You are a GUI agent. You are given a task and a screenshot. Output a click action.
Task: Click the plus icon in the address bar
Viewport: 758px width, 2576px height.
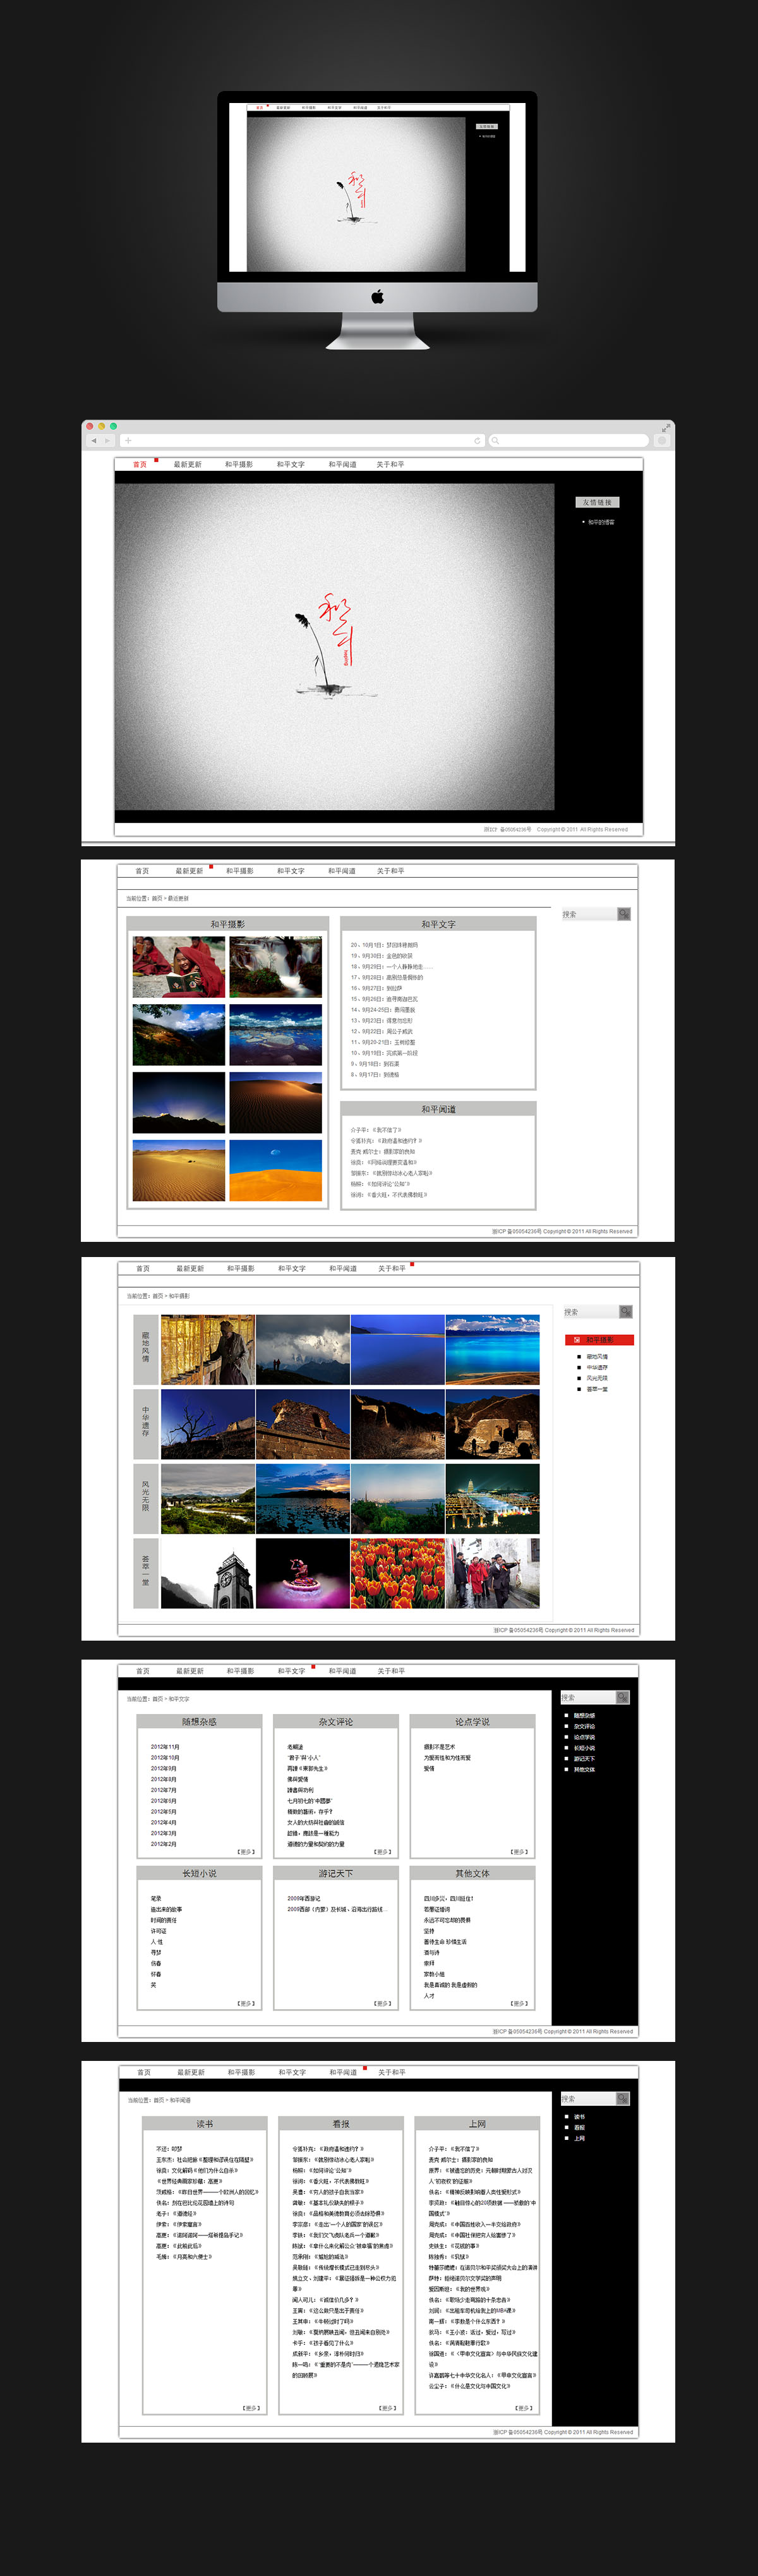(x=128, y=441)
